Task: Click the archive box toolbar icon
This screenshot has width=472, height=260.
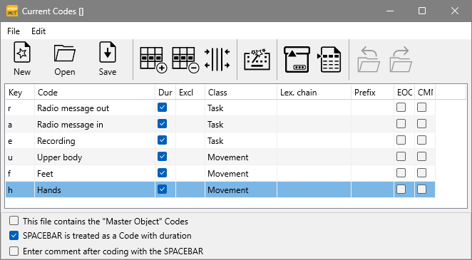Action: [x=297, y=60]
